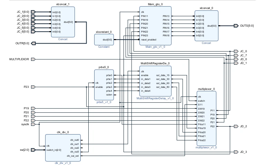Select the P20 input port
The image size is (265, 166).
(x=33, y=112)
